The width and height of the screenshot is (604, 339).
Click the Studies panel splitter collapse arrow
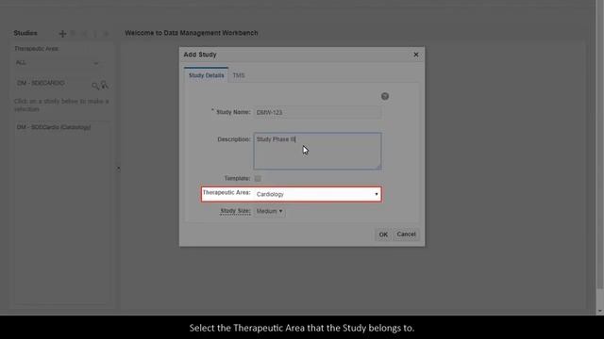pos(118,169)
